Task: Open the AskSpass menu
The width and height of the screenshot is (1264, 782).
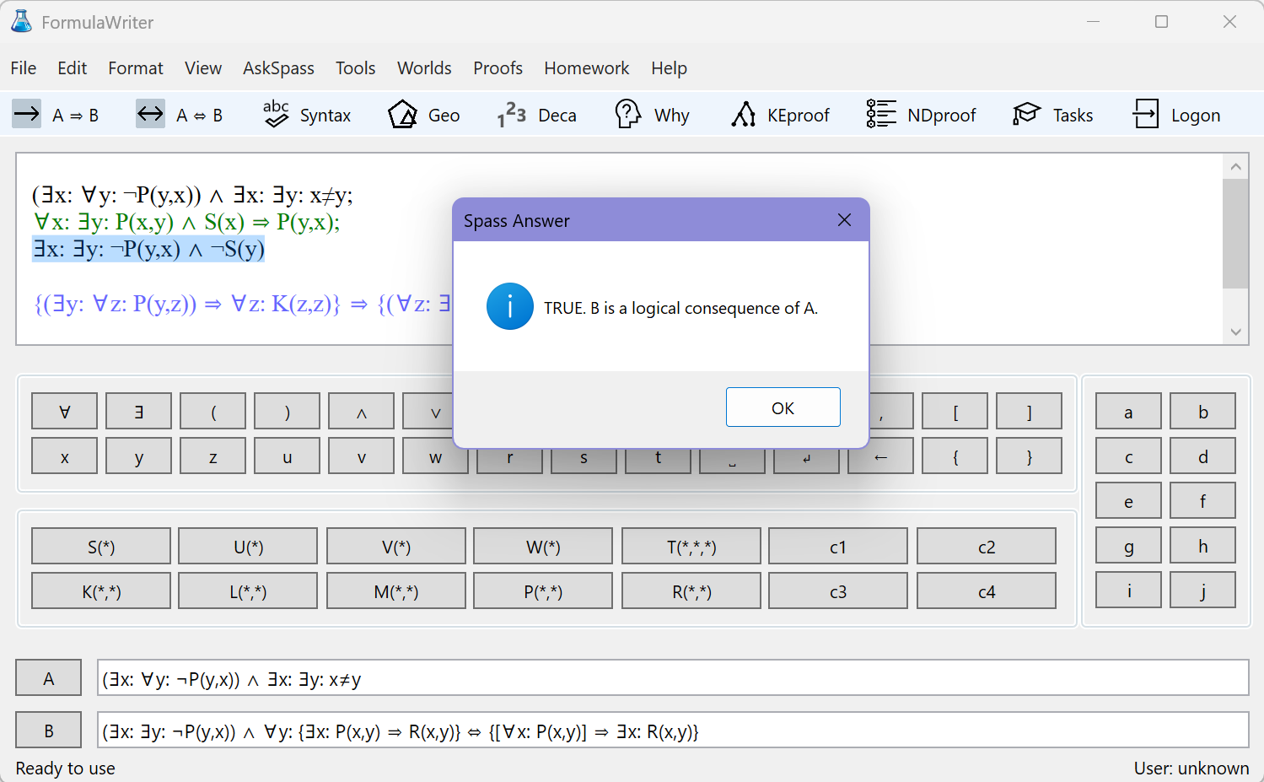Action: point(278,68)
